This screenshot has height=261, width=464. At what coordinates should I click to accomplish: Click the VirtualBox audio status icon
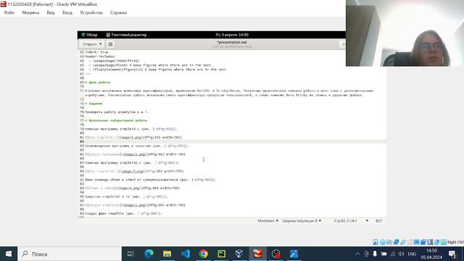[x=389, y=242]
